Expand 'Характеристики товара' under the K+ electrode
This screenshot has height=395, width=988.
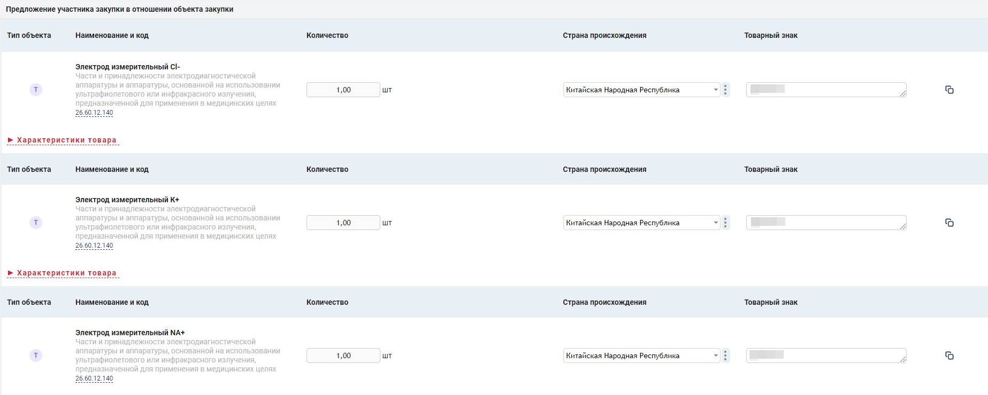[62, 273]
